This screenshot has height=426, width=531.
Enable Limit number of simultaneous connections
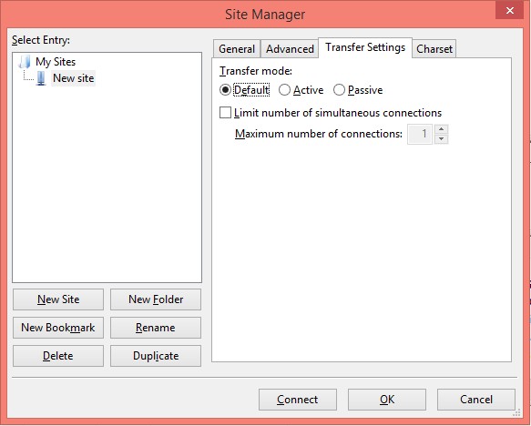pyautogui.click(x=226, y=113)
